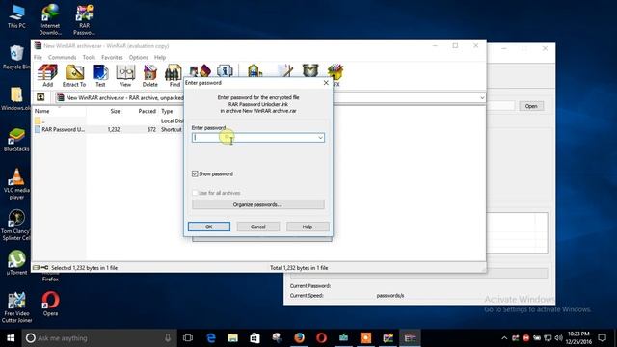Open the Options menu

click(139, 58)
